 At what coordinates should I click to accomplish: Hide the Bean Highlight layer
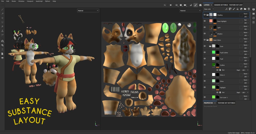pyautogui.click(x=205, y=21)
